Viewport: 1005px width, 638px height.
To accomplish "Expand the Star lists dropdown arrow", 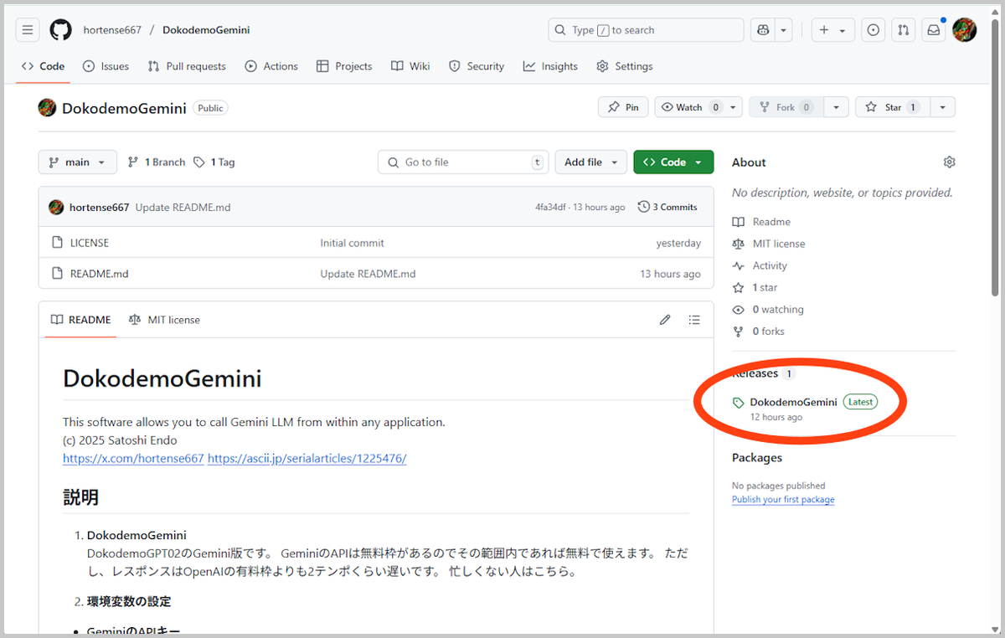I will (x=943, y=107).
